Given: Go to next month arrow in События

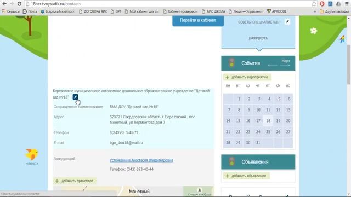Looking at the screenshot, I should 285,65.
